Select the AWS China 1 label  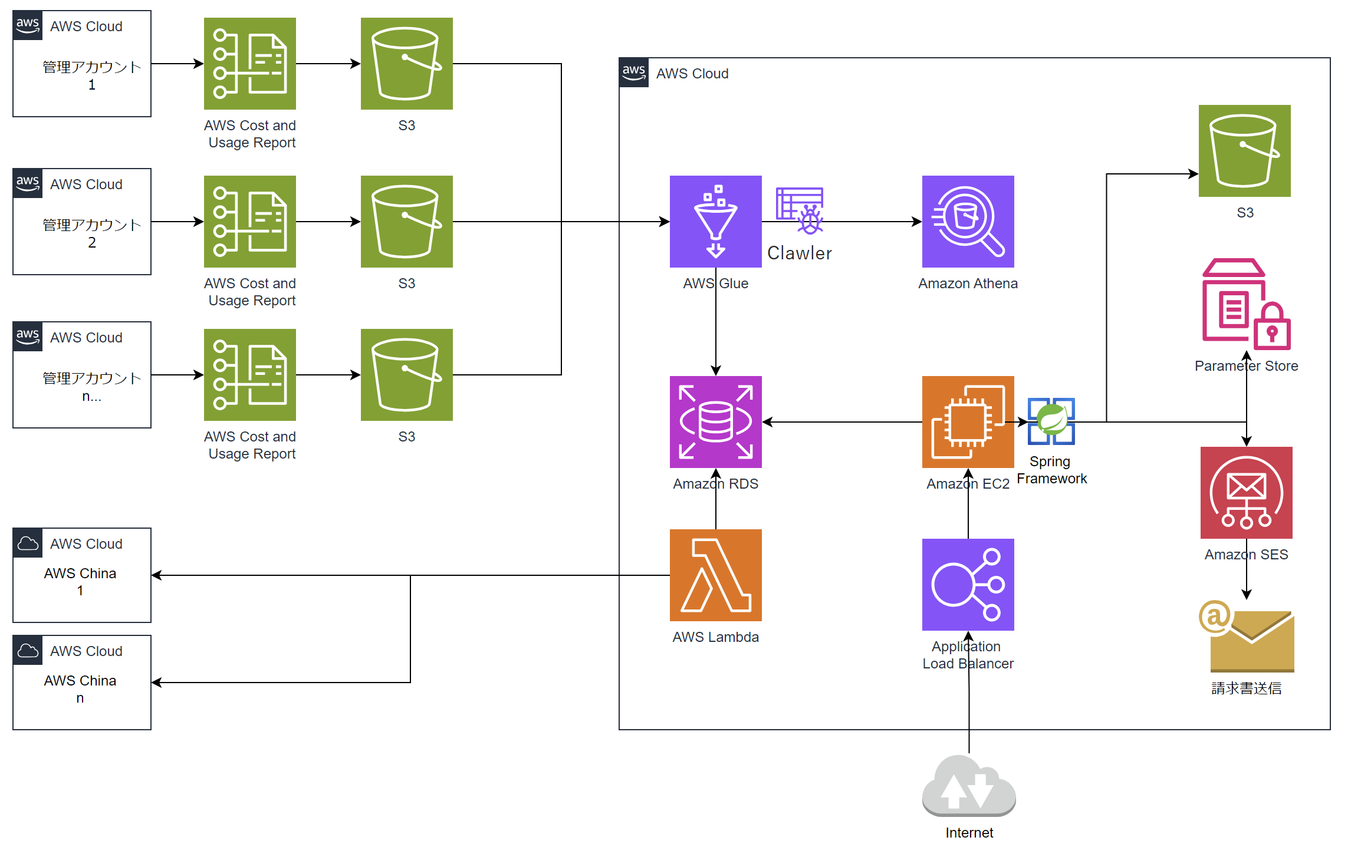coord(80,582)
